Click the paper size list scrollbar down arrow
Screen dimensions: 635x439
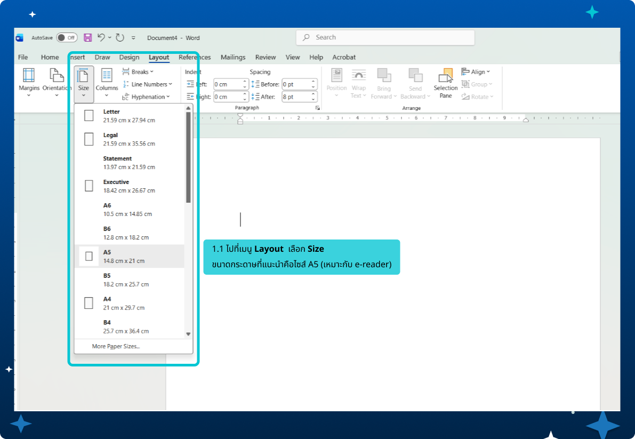188,334
